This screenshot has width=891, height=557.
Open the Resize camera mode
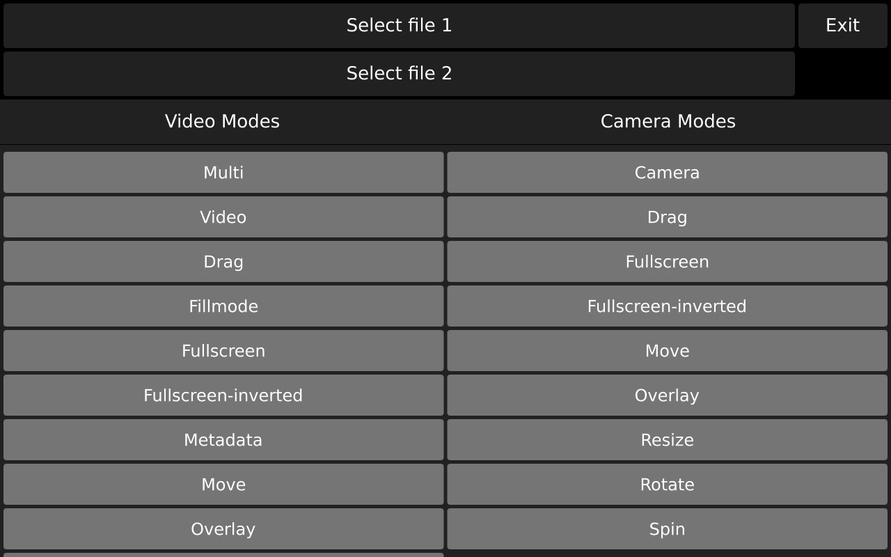(668, 440)
